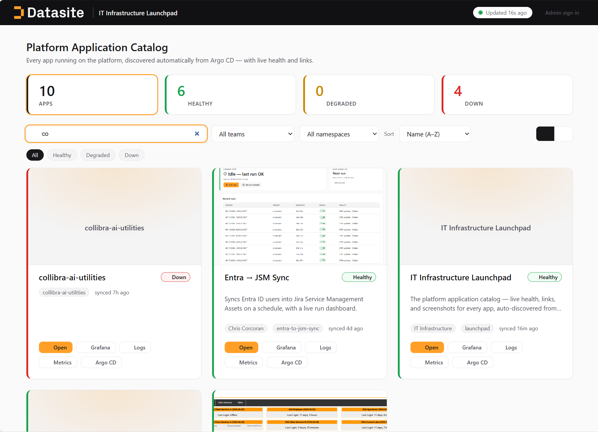Open Grafana for Entra JSM Sync
The width and height of the screenshot is (598, 432).
point(282,347)
